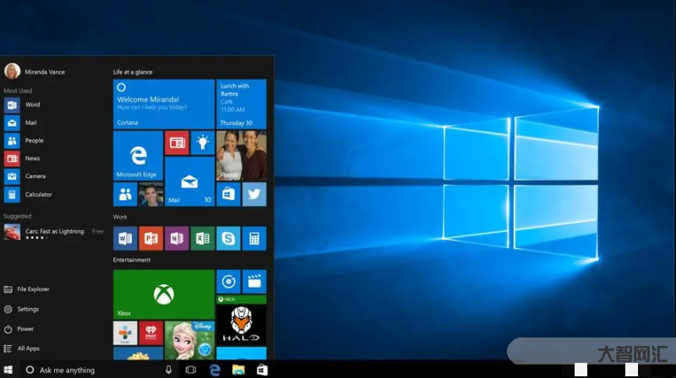Open the Microsoft Edge tile

click(138, 155)
